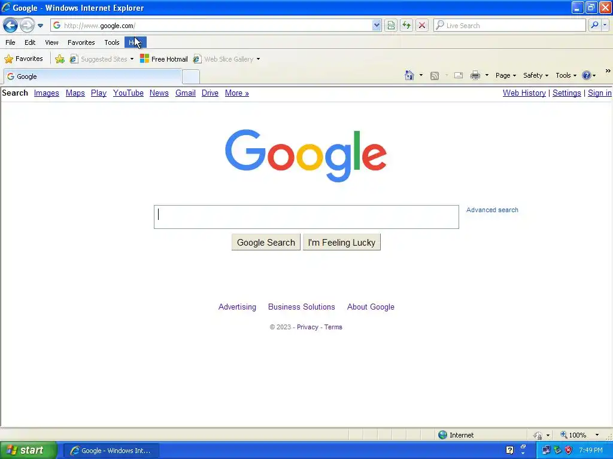Open the Tools menu in menu bar

[112, 42]
